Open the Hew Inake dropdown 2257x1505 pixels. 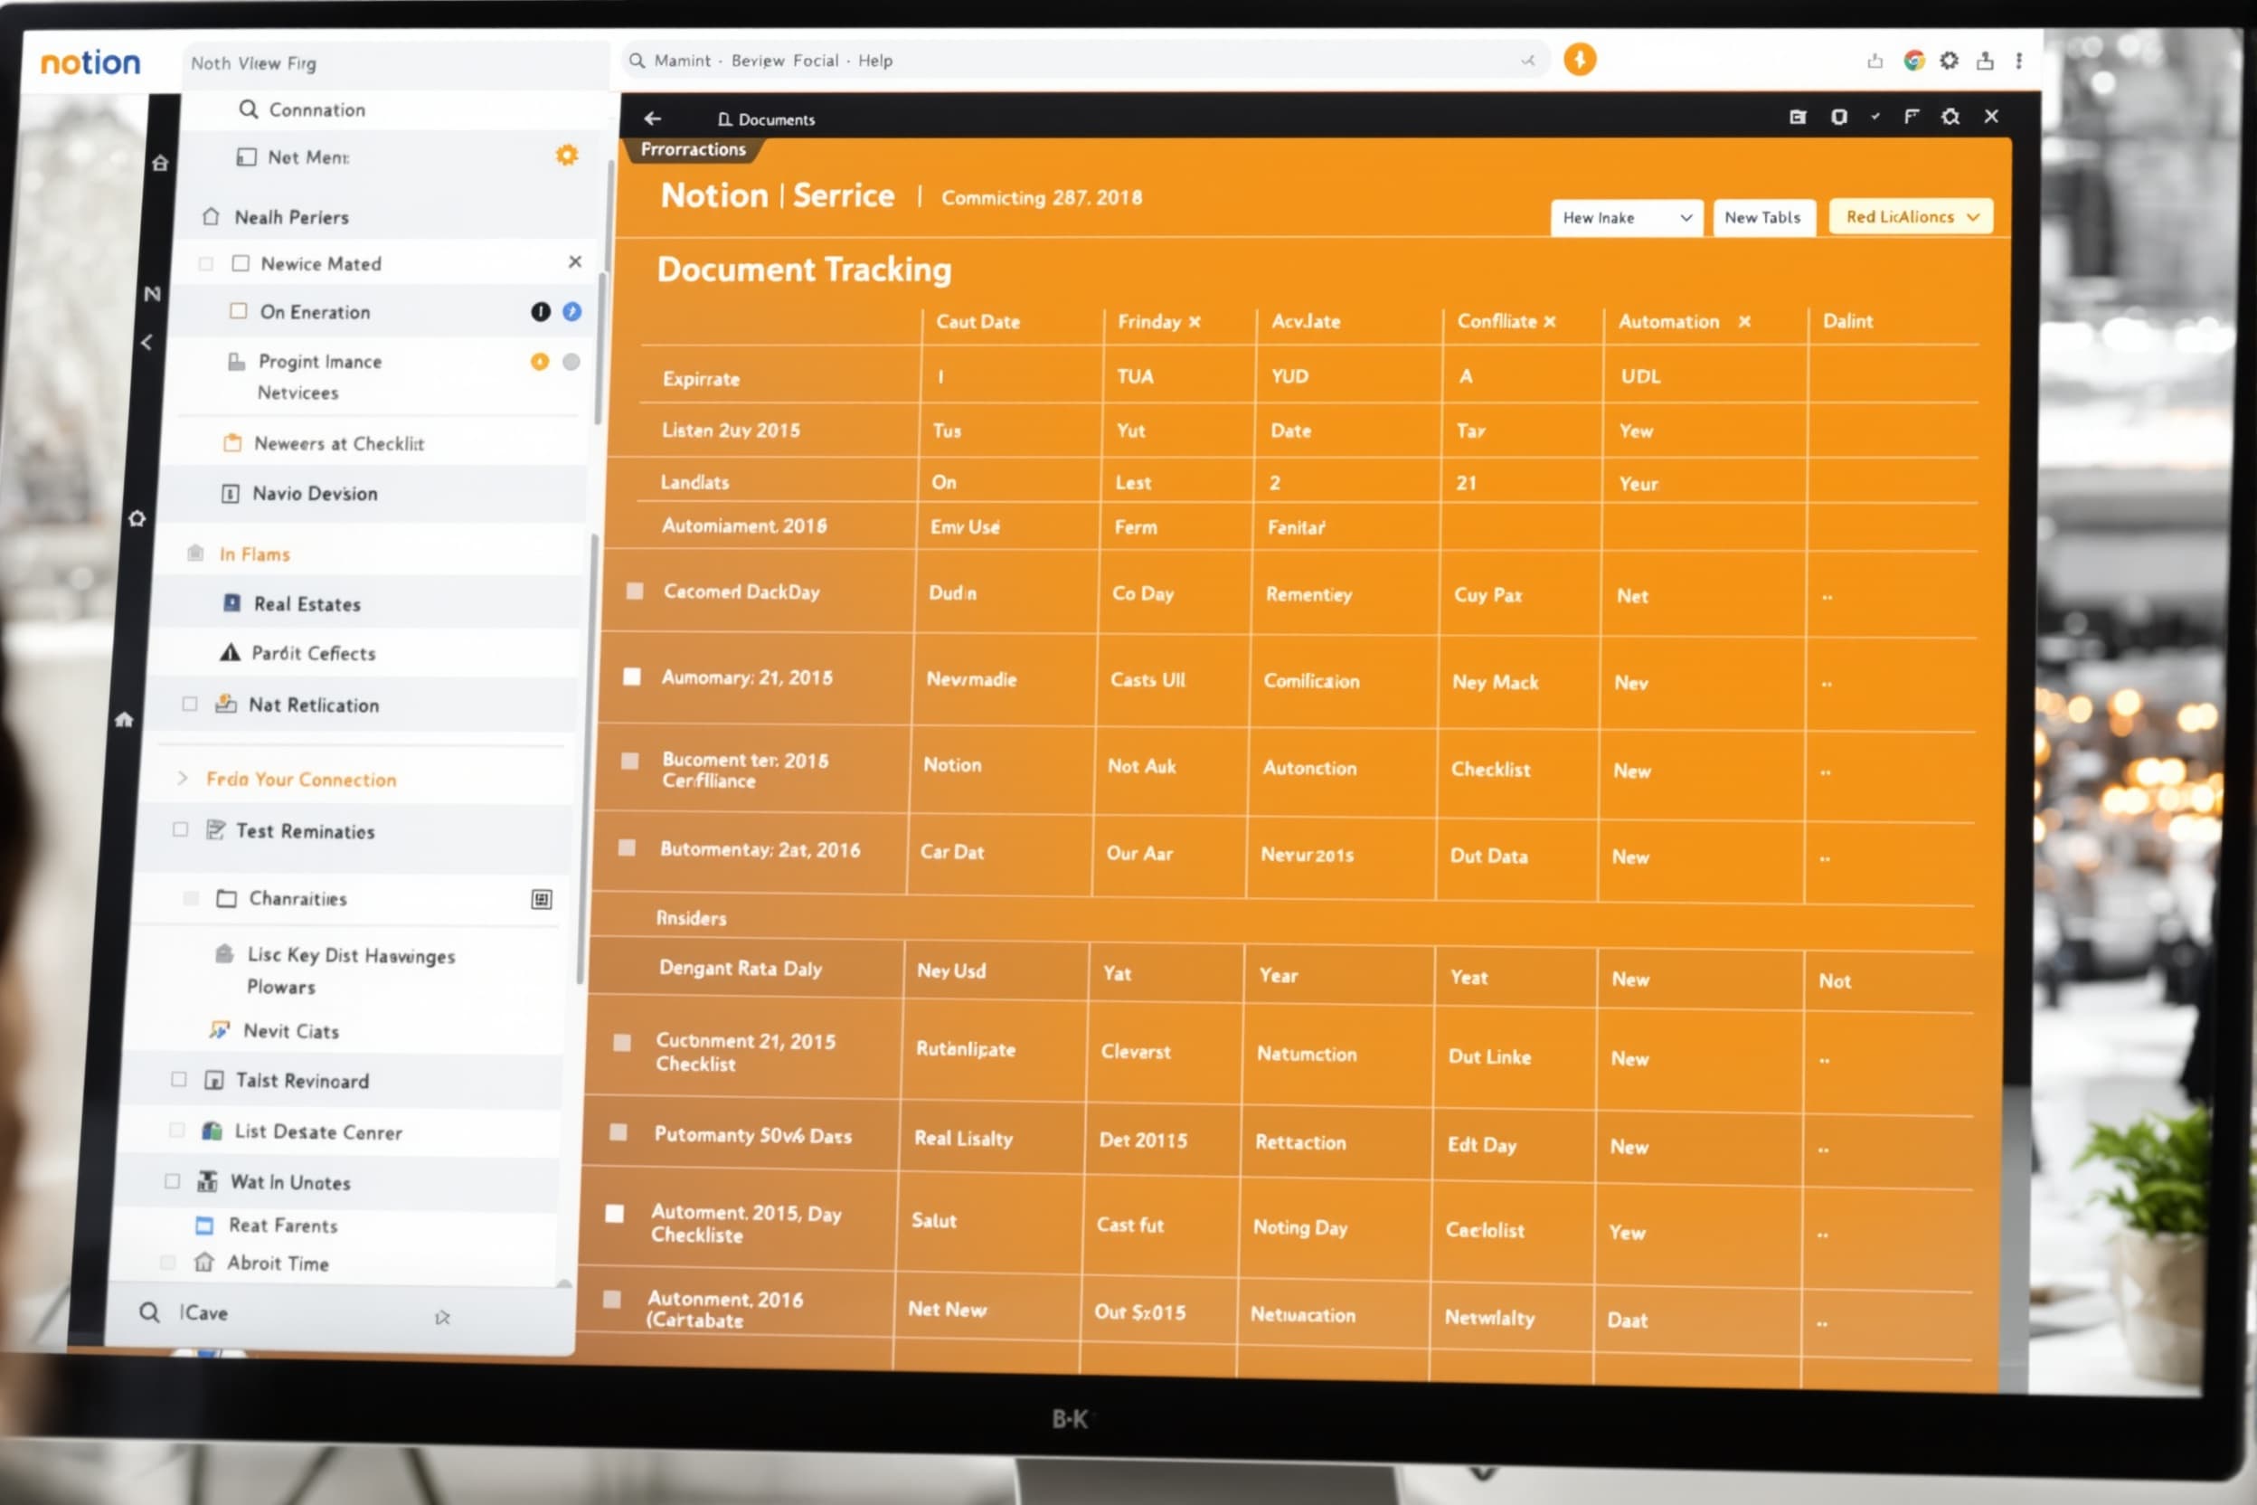coord(1627,218)
